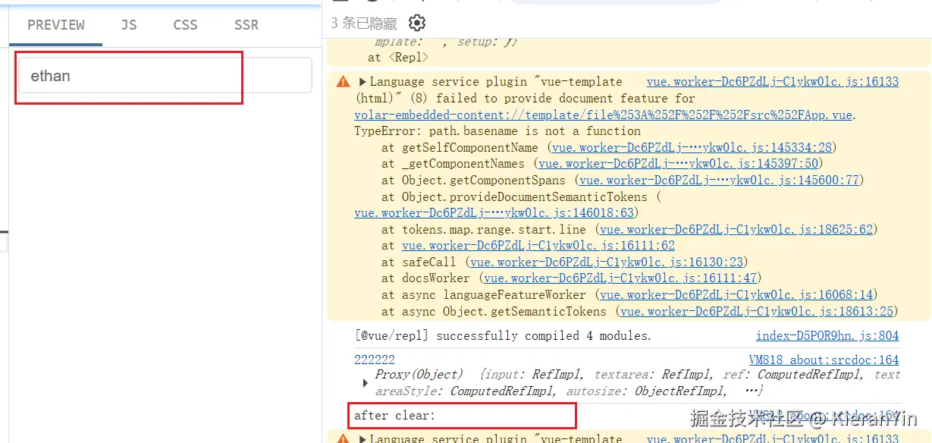
Task: Open the volar-embedded-content template link
Action: coord(604,115)
